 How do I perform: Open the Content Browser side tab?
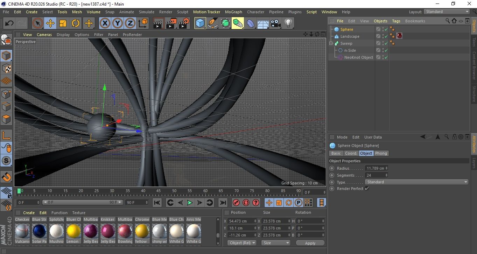pos(474,66)
